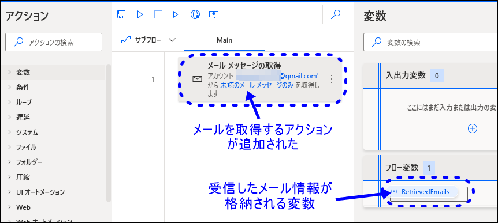Open the Subflows dropdown

148,40
